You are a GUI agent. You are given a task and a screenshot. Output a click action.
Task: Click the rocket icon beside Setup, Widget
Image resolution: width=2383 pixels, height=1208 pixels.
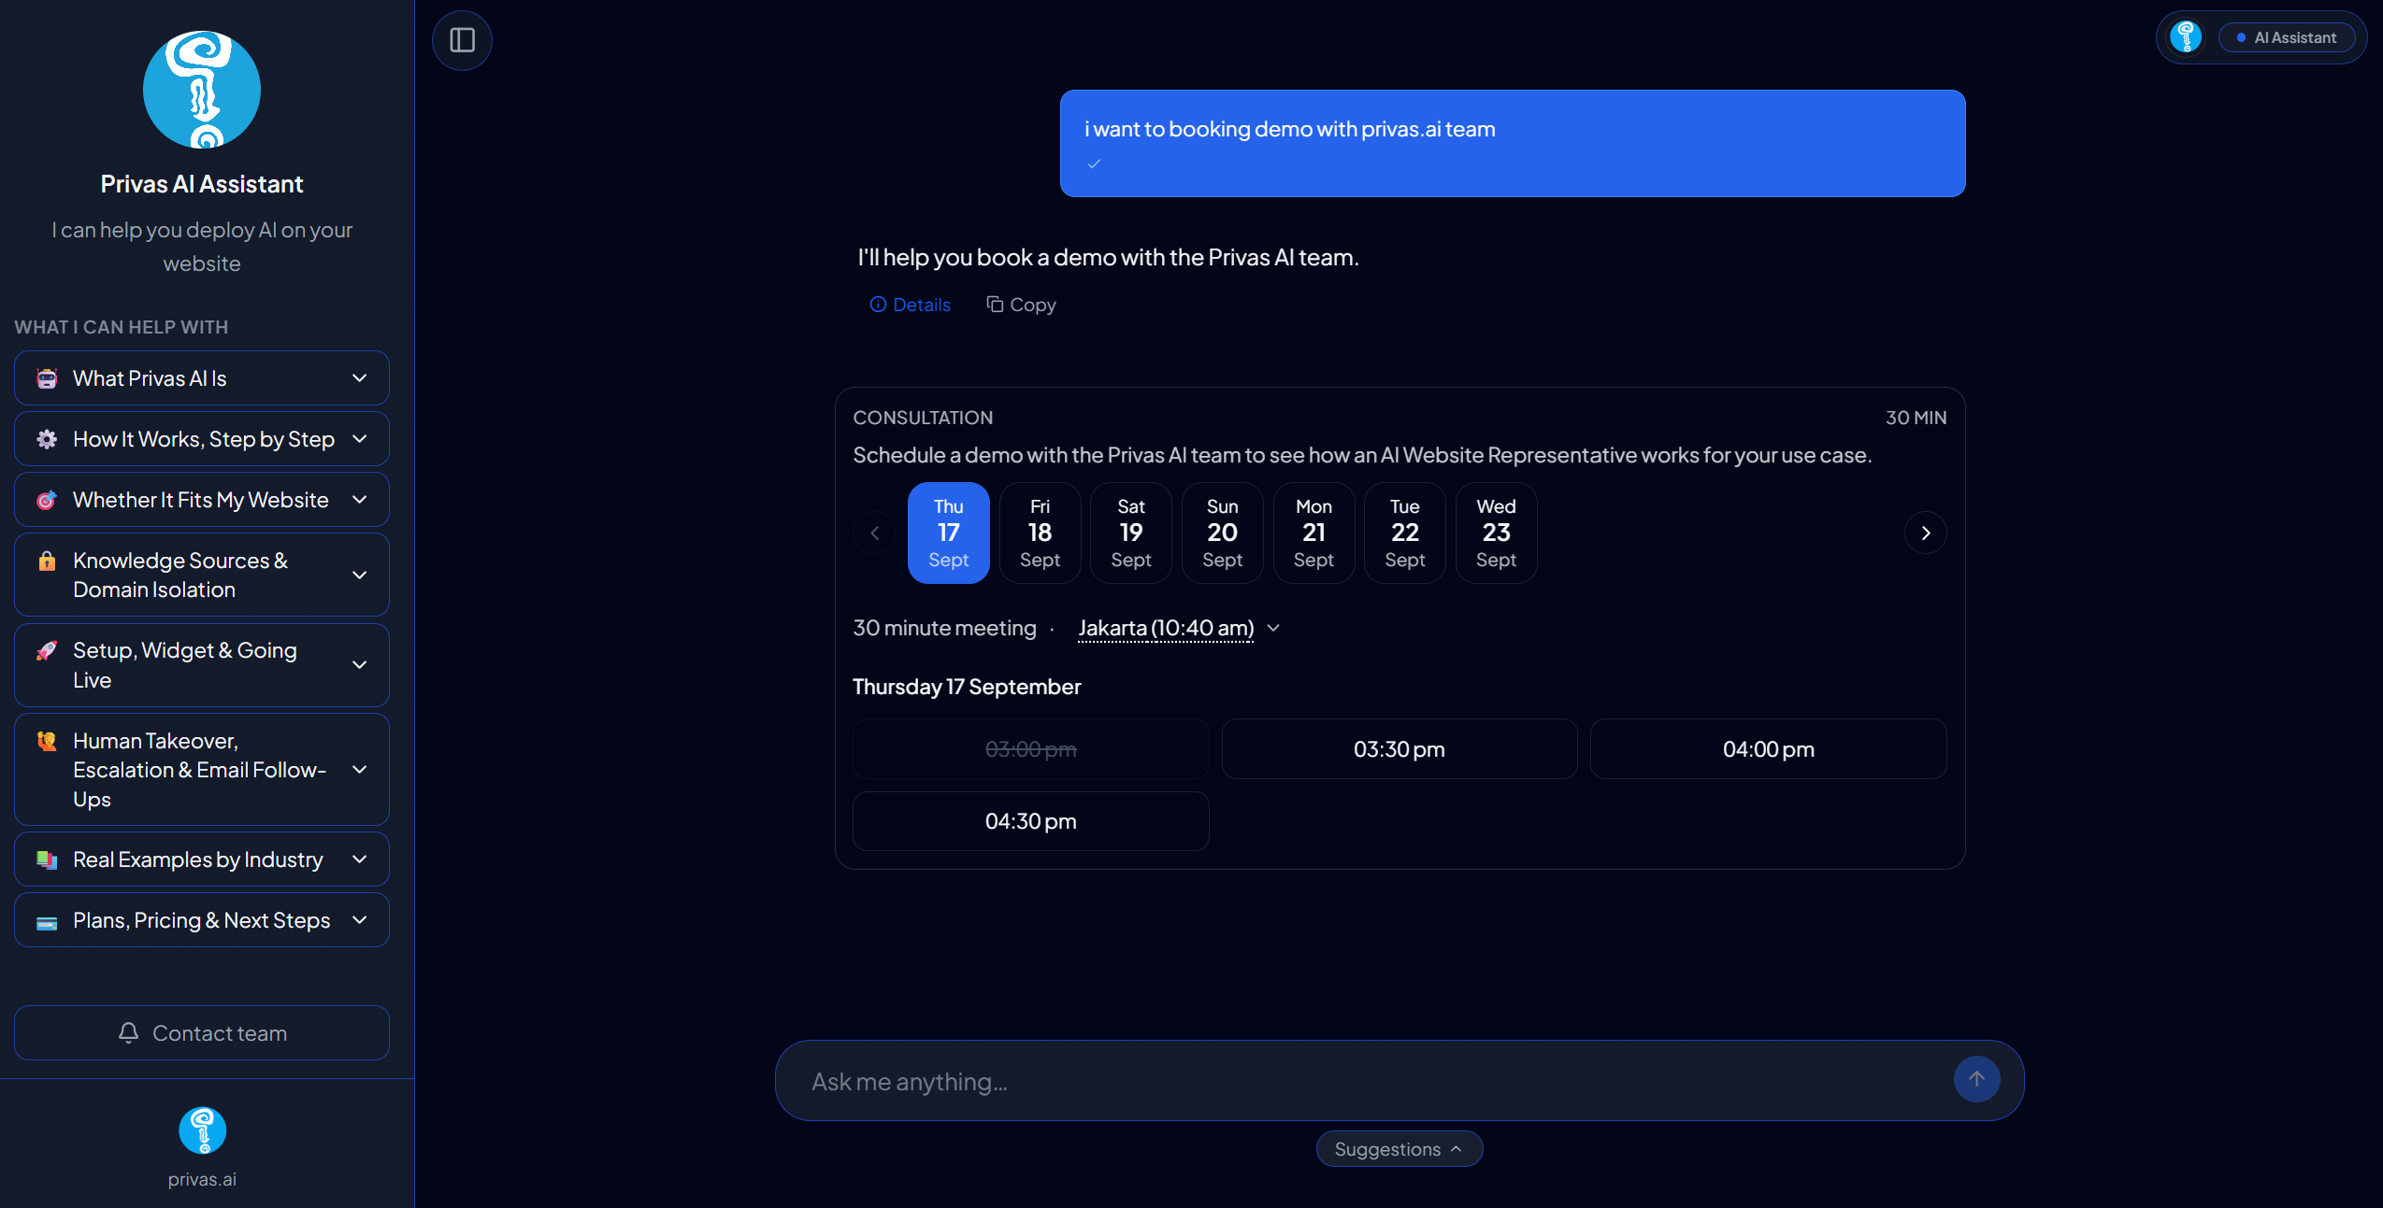pyautogui.click(x=47, y=650)
